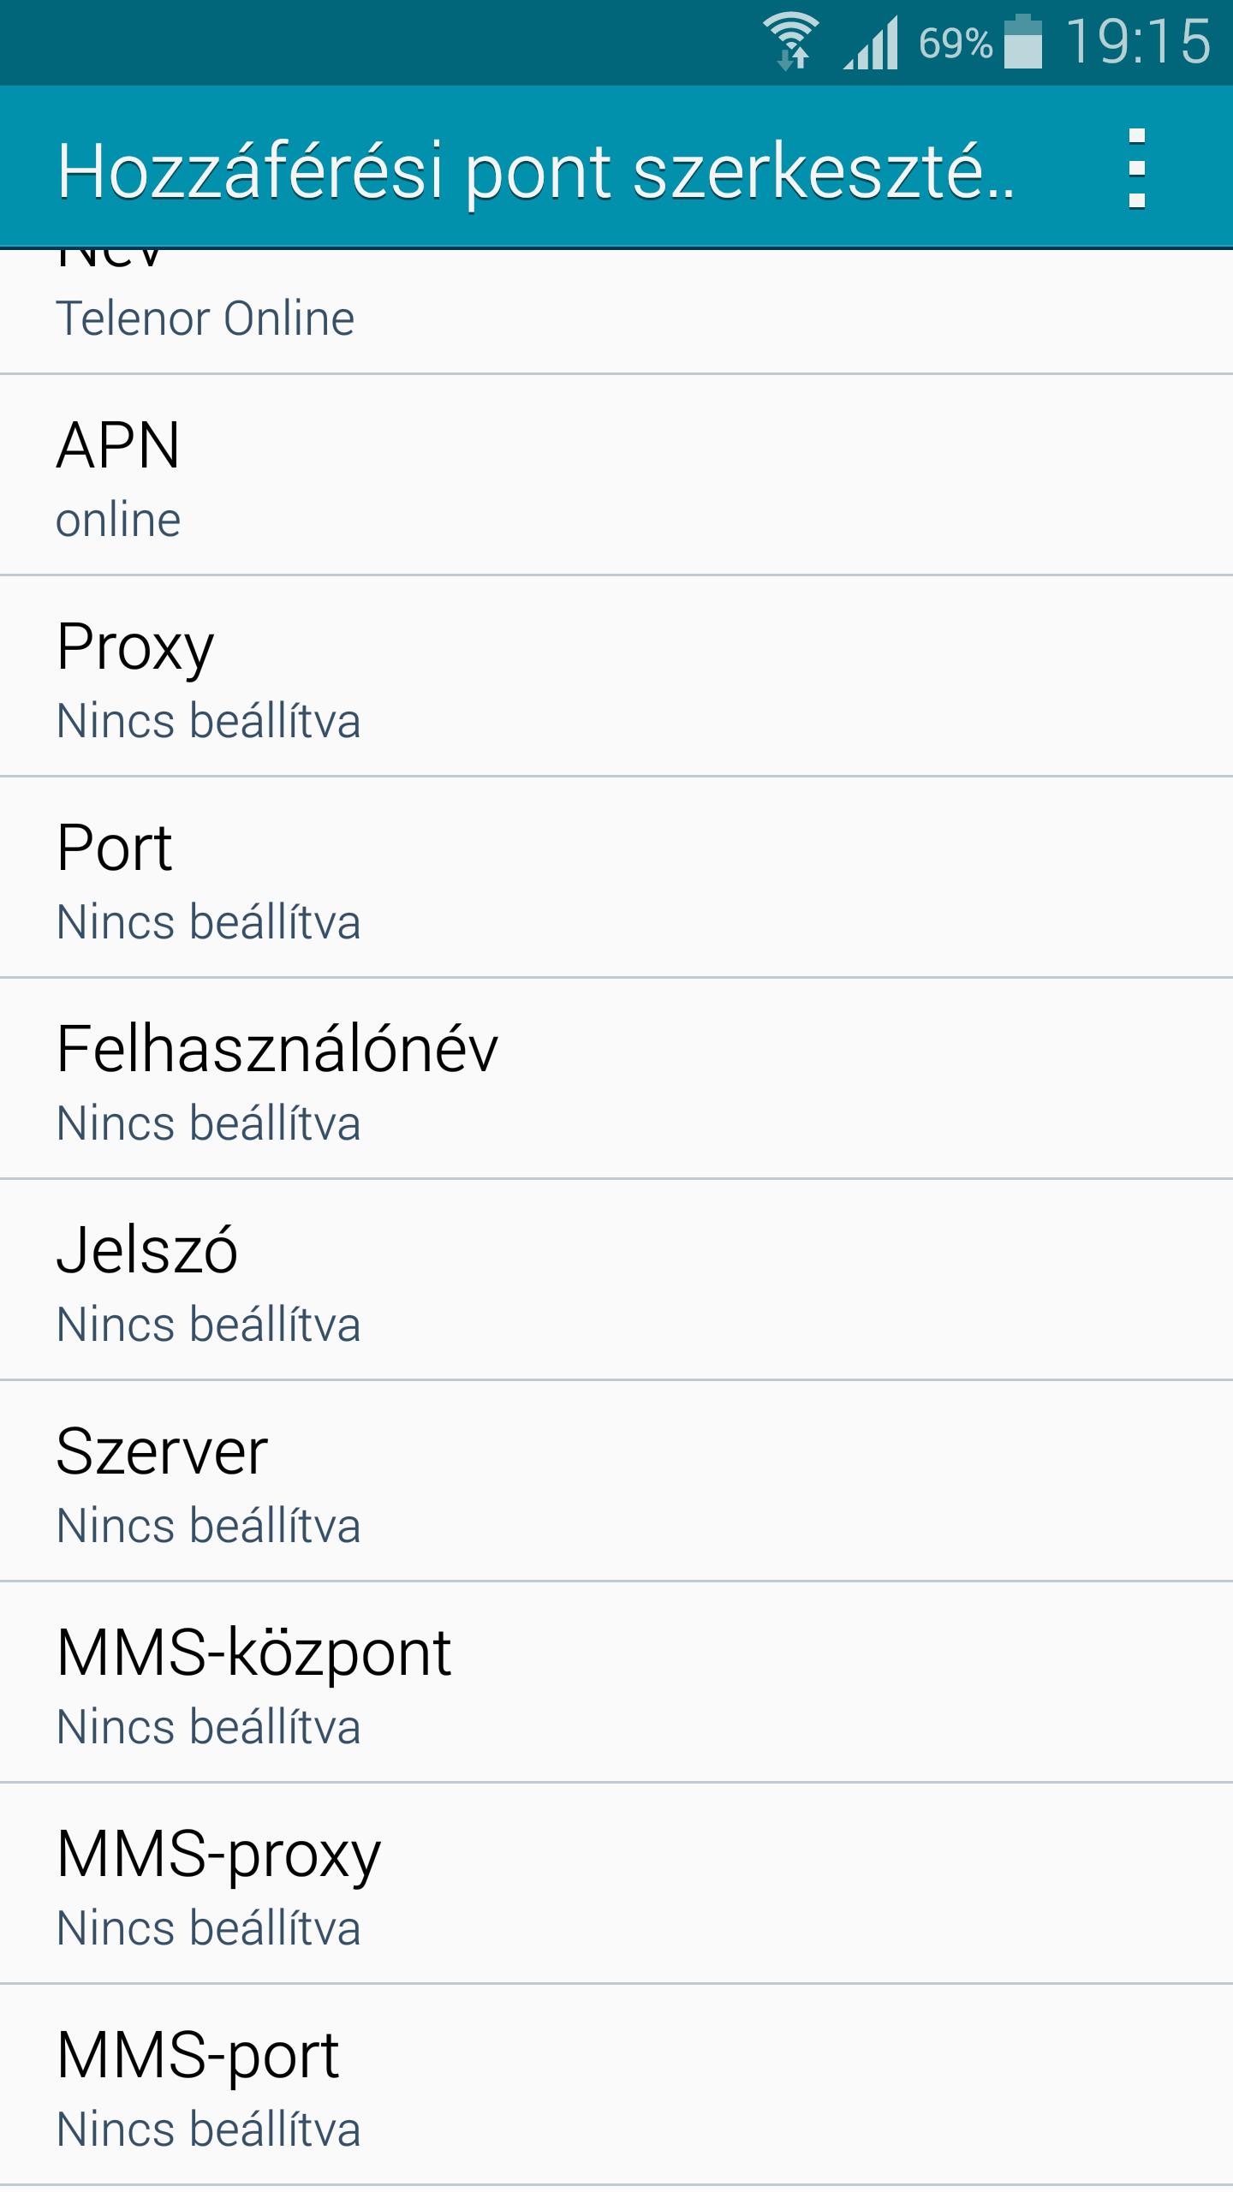Edit the Jelszó password entry
Viewport: 1233px width, 2192px height.
[x=616, y=1280]
